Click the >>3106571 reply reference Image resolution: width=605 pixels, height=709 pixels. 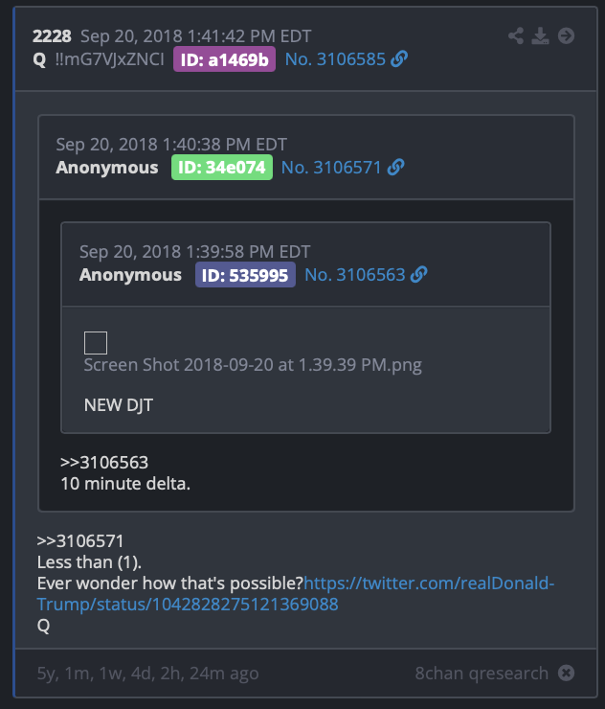pyautogui.click(x=80, y=540)
